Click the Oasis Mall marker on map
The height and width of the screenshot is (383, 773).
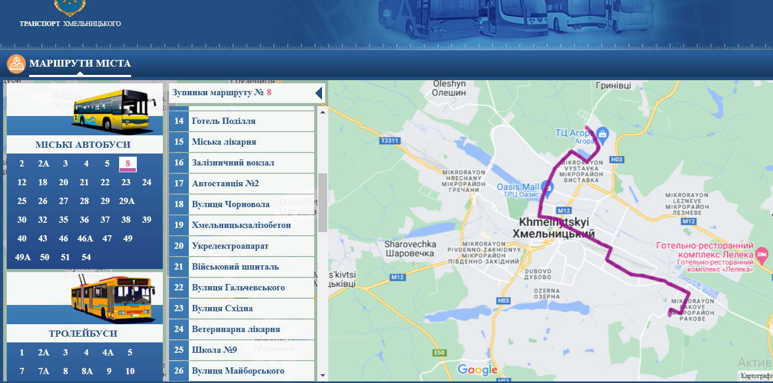547,187
